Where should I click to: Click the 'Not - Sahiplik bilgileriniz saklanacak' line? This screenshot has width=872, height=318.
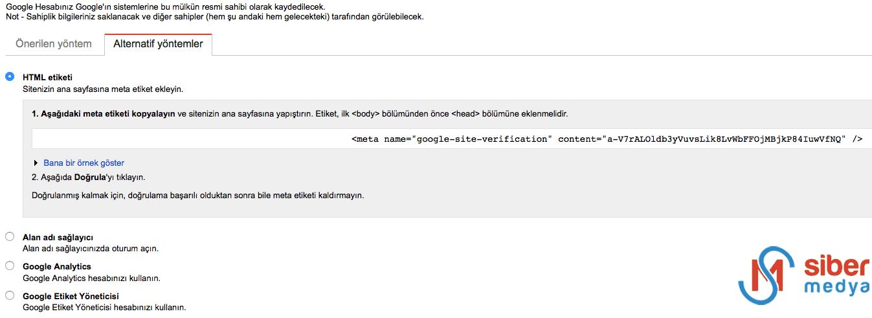pos(214,17)
